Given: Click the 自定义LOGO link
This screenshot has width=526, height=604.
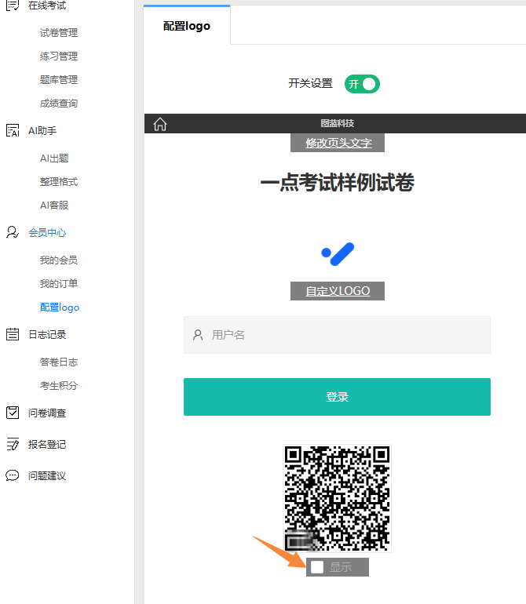Looking at the screenshot, I should pyautogui.click(x=338, y=291).
